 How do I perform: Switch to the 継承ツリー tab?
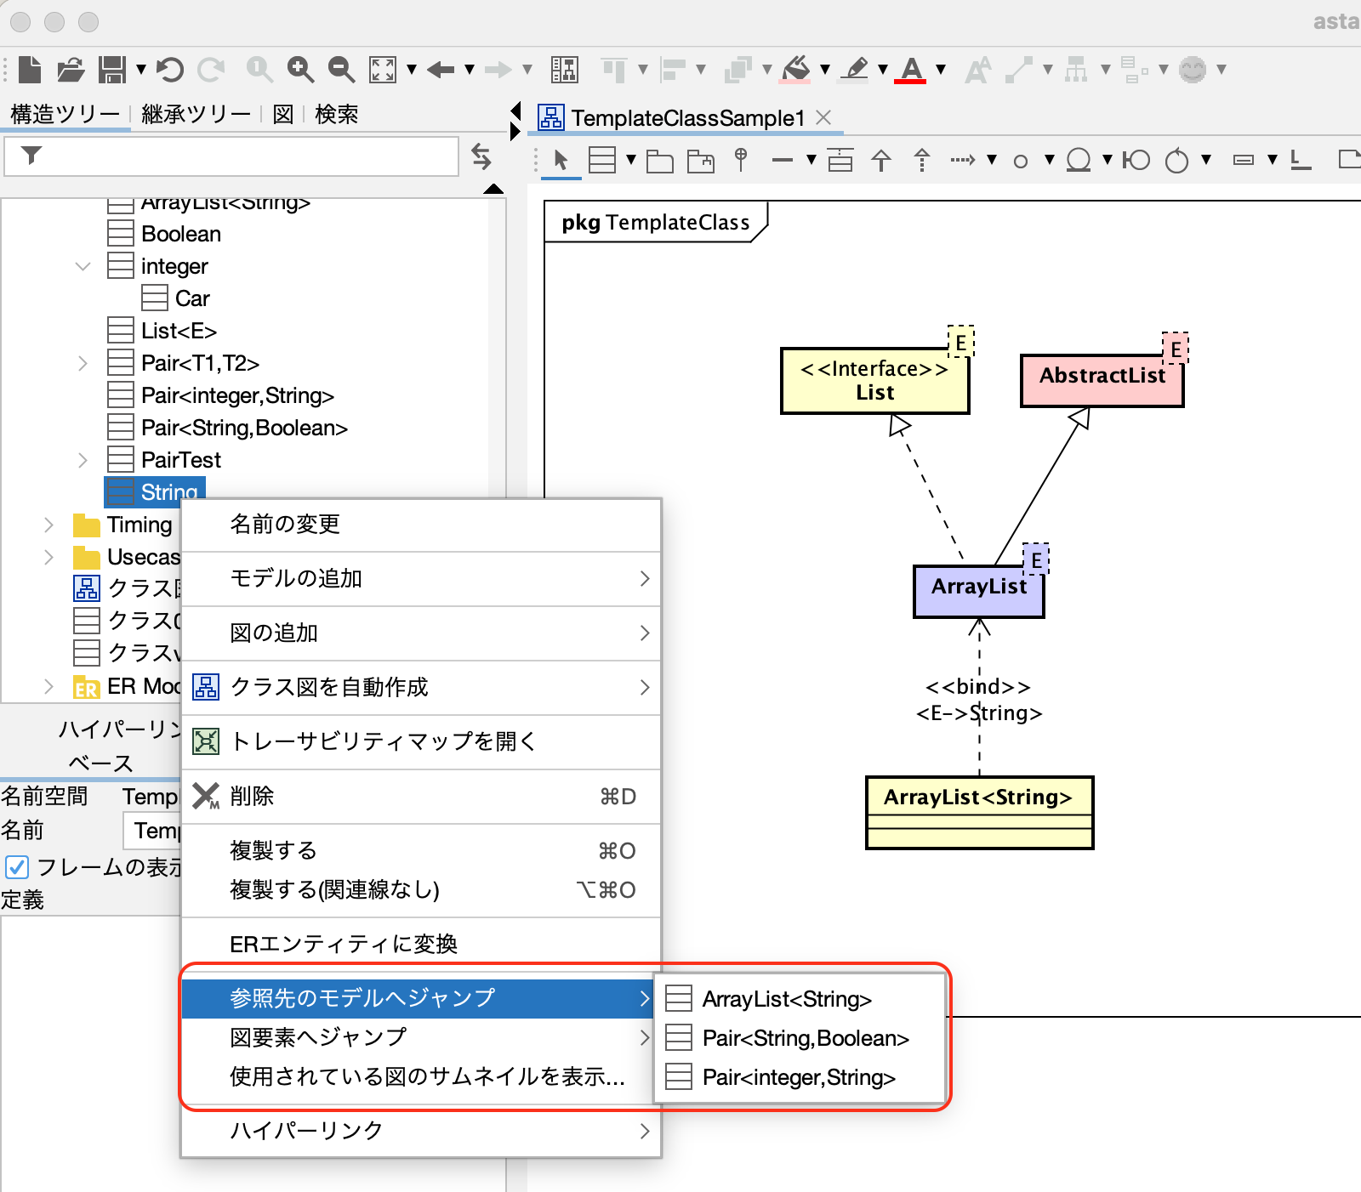tap(196, 114)
